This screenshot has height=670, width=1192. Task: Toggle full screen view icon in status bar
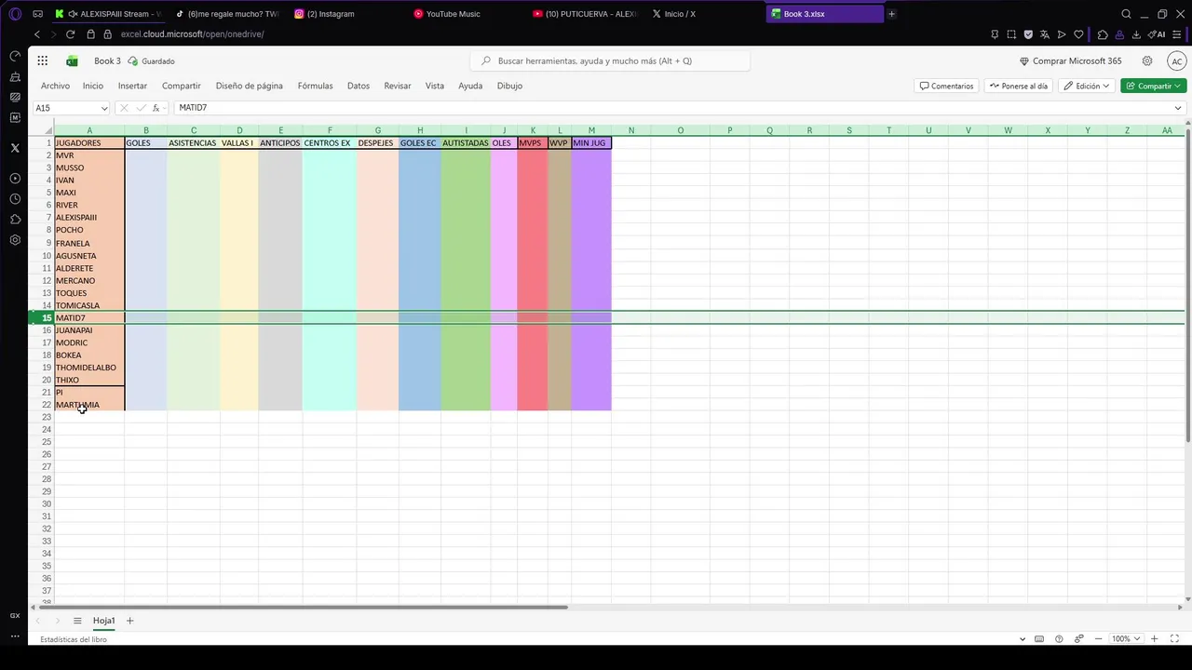[x=1176, y=638]
